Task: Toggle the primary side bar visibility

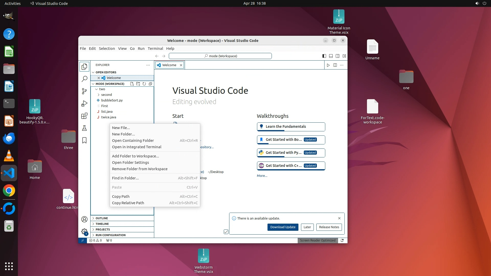Action: coord(324,56)
